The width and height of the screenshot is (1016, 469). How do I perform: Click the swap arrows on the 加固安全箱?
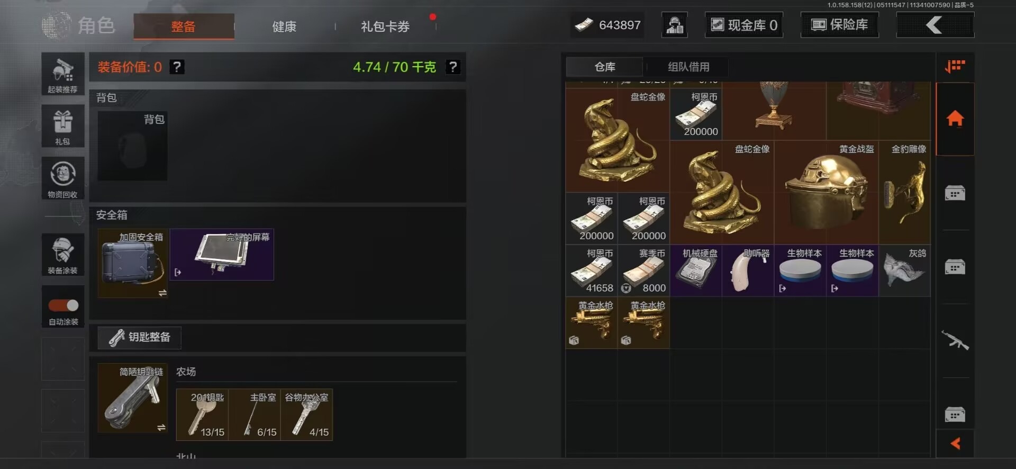162,293
